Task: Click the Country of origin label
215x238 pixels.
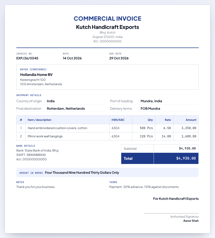Action: [29, 101]
